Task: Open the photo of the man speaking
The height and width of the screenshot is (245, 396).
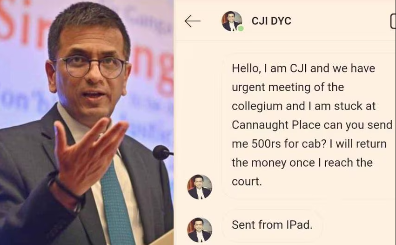Action: pos(87,122)
